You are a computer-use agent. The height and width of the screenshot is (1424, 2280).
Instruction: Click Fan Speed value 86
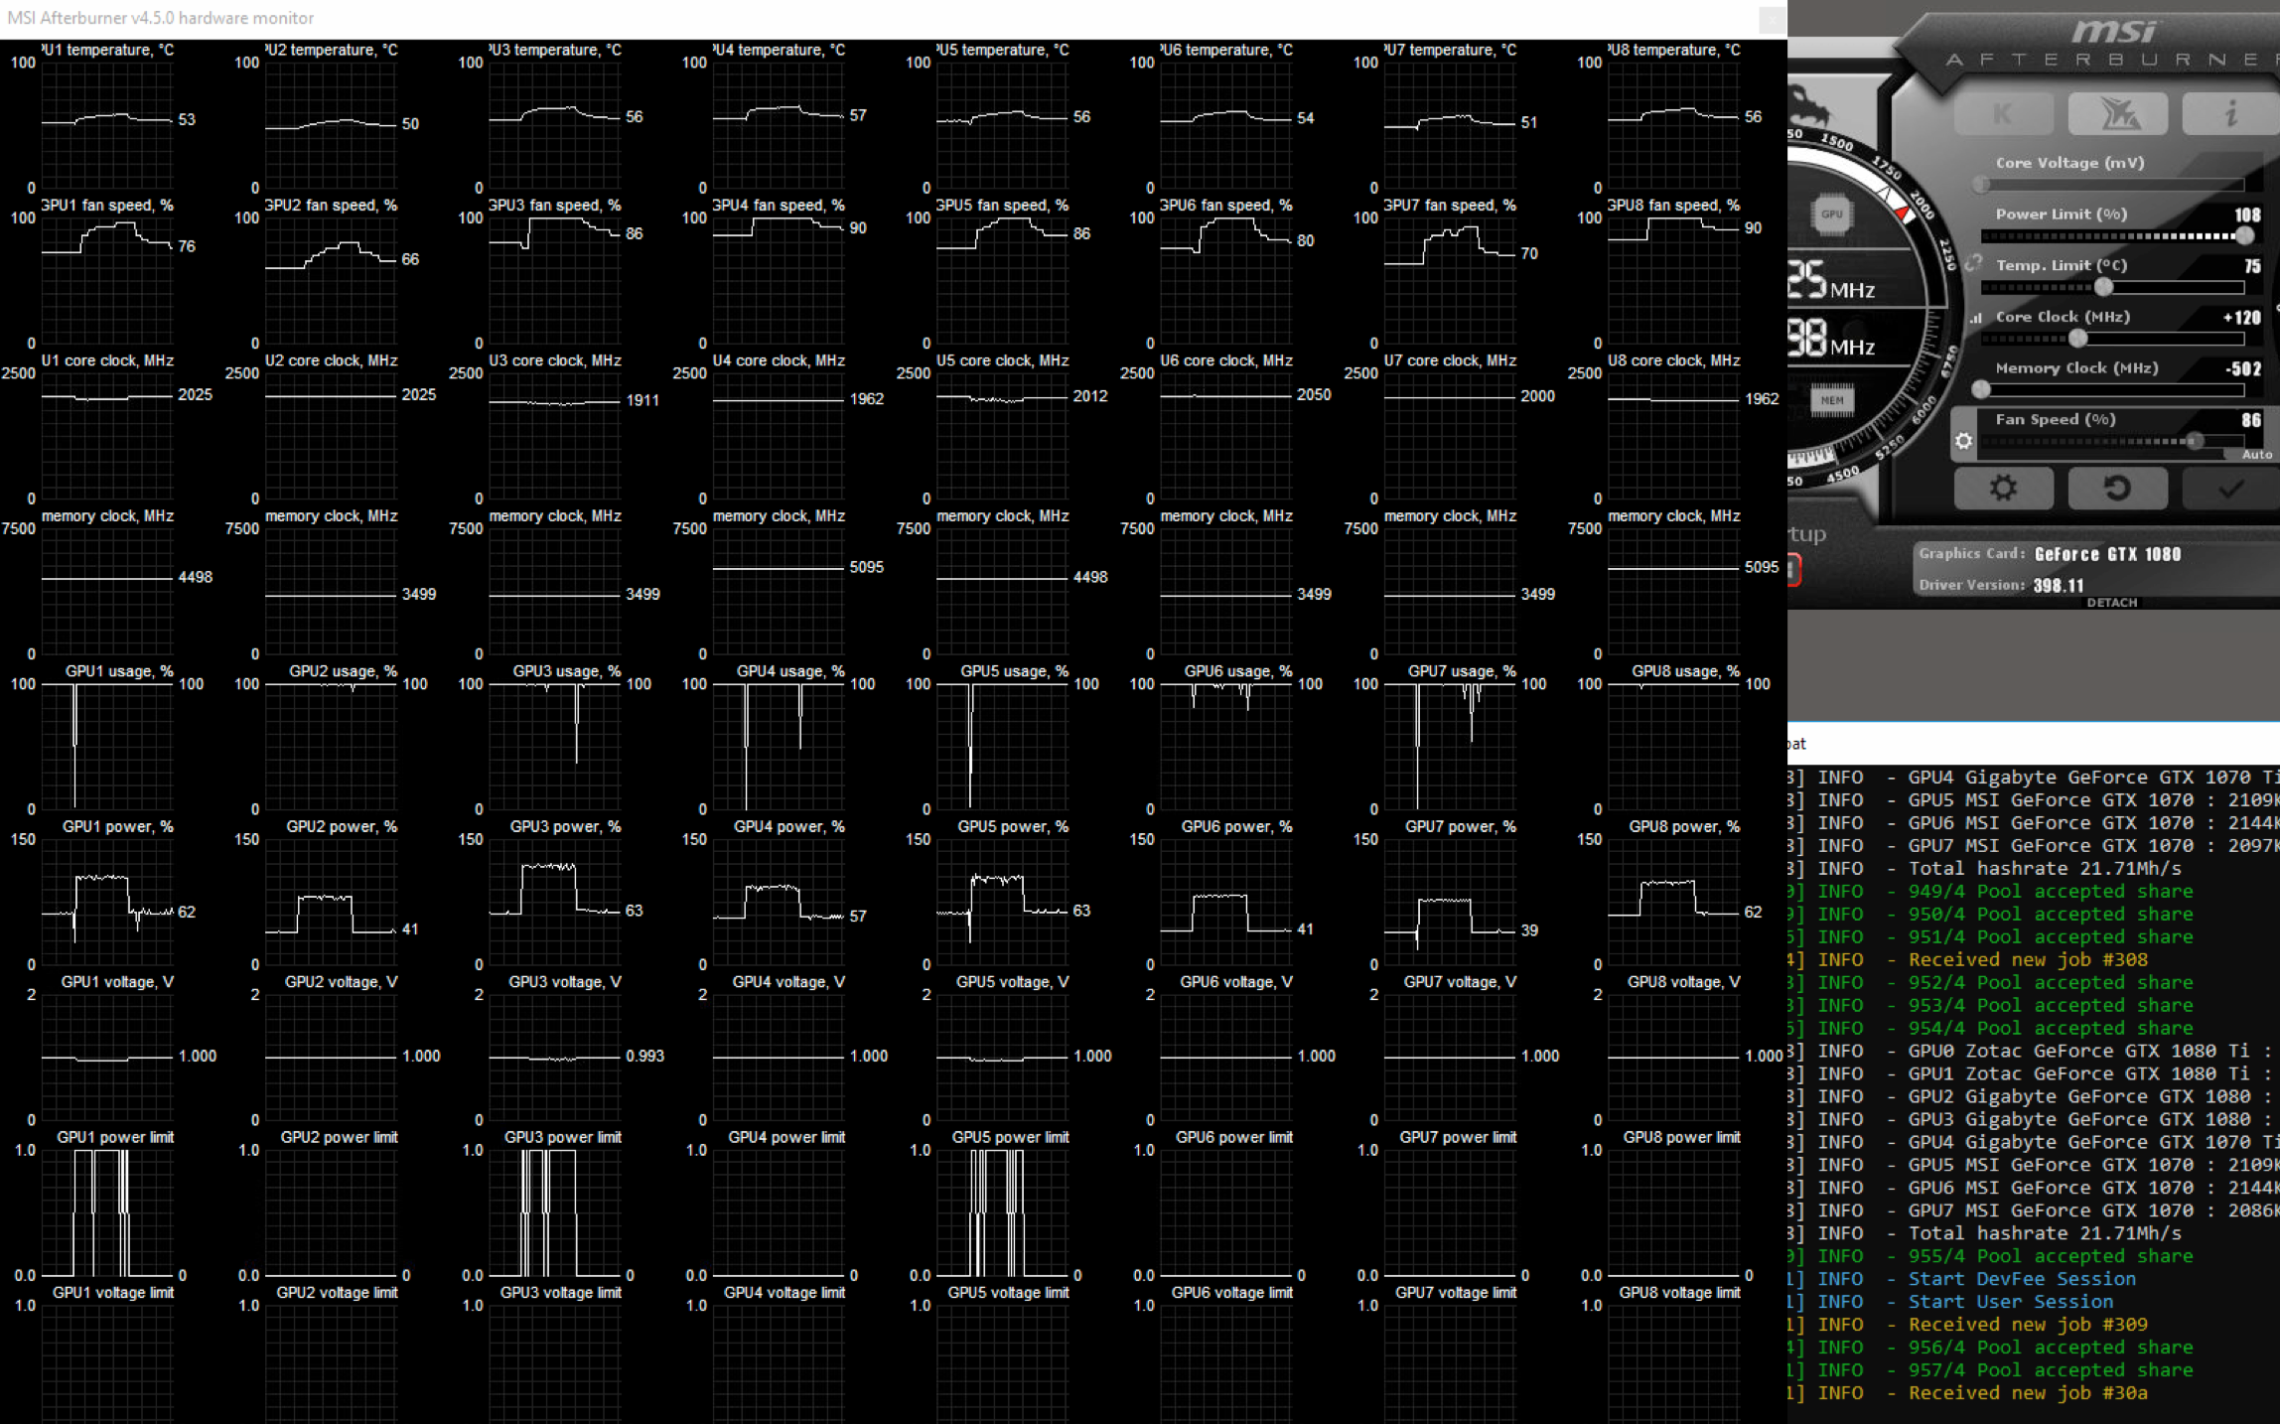tap(2251, 420)
